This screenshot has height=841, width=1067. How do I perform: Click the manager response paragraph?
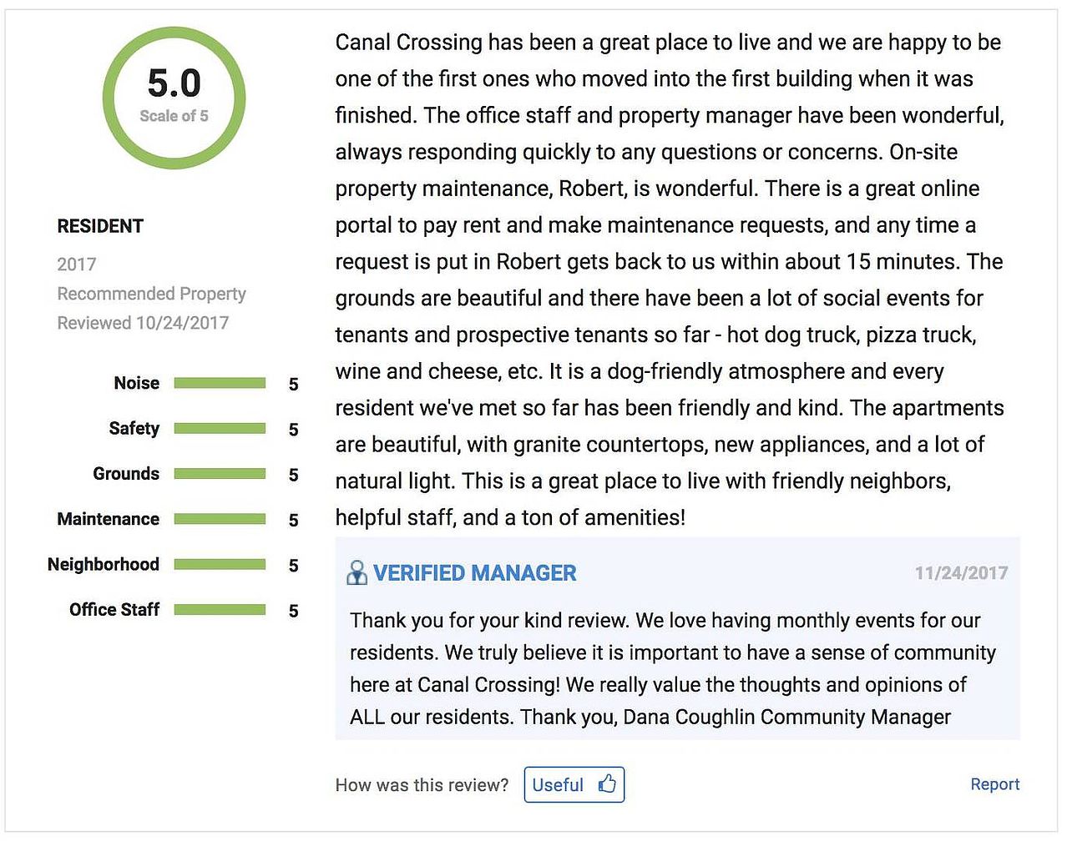point(673,668)
